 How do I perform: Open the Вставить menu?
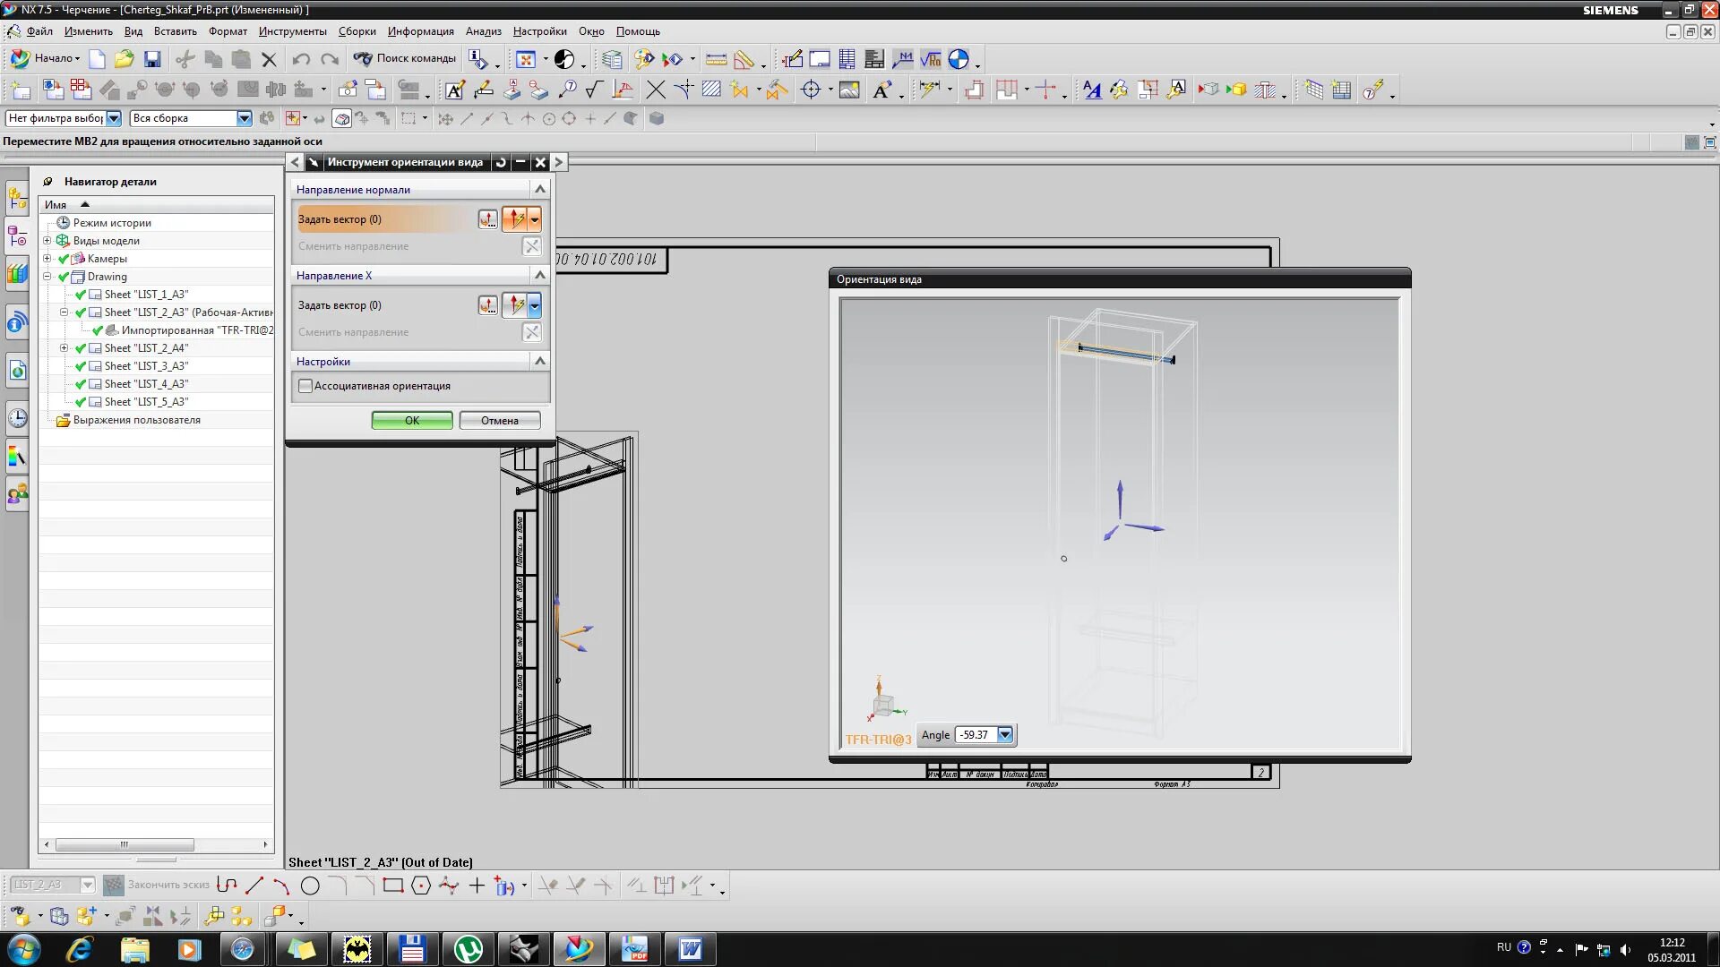[175, 31]
